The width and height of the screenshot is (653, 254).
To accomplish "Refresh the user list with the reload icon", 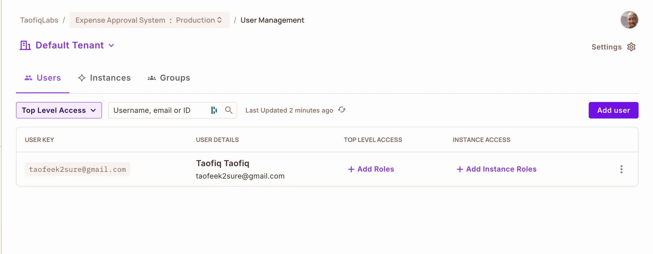I will pos(342,110).
